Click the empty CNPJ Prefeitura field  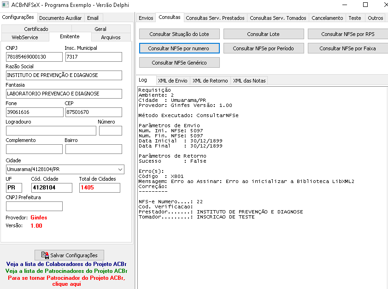34,206
